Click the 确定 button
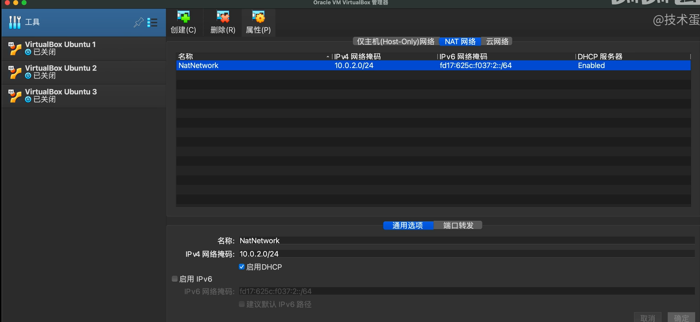The height and width of the screenshot is (322, 700). [x=681, y=317]
